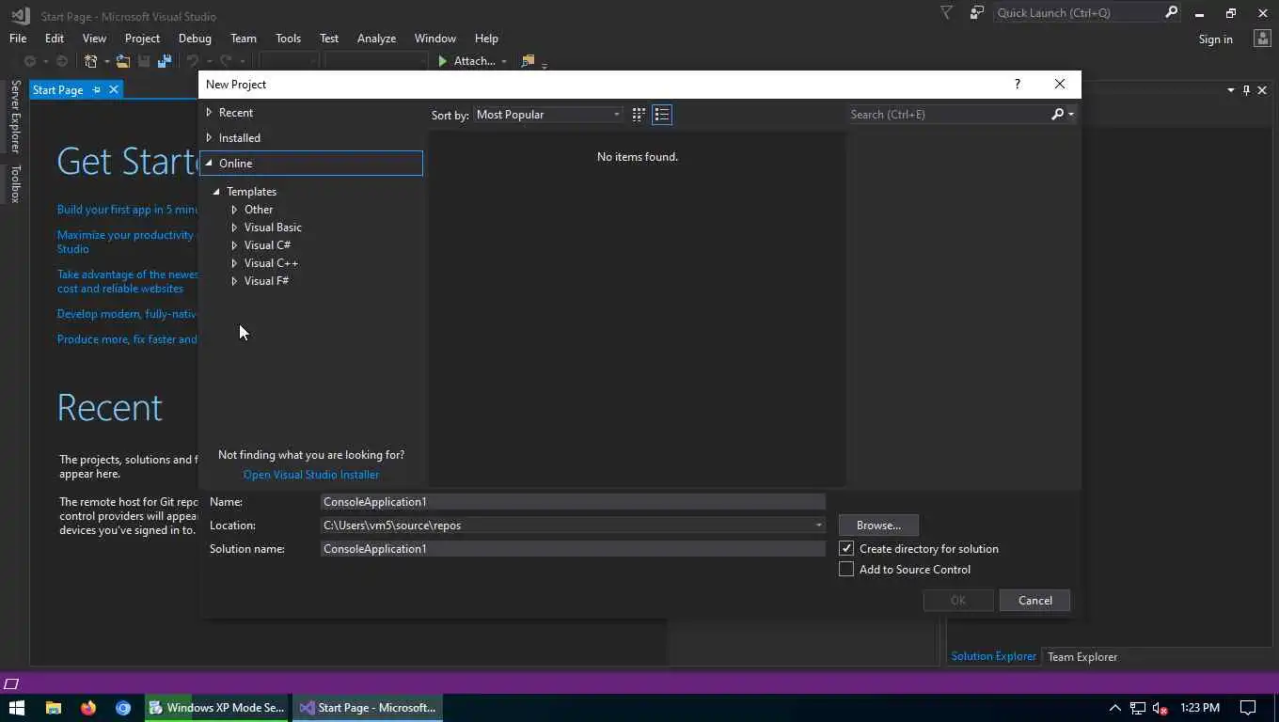Open File Explorer from taskbar
Screen dimensions: 1279x722
[54, 708]
